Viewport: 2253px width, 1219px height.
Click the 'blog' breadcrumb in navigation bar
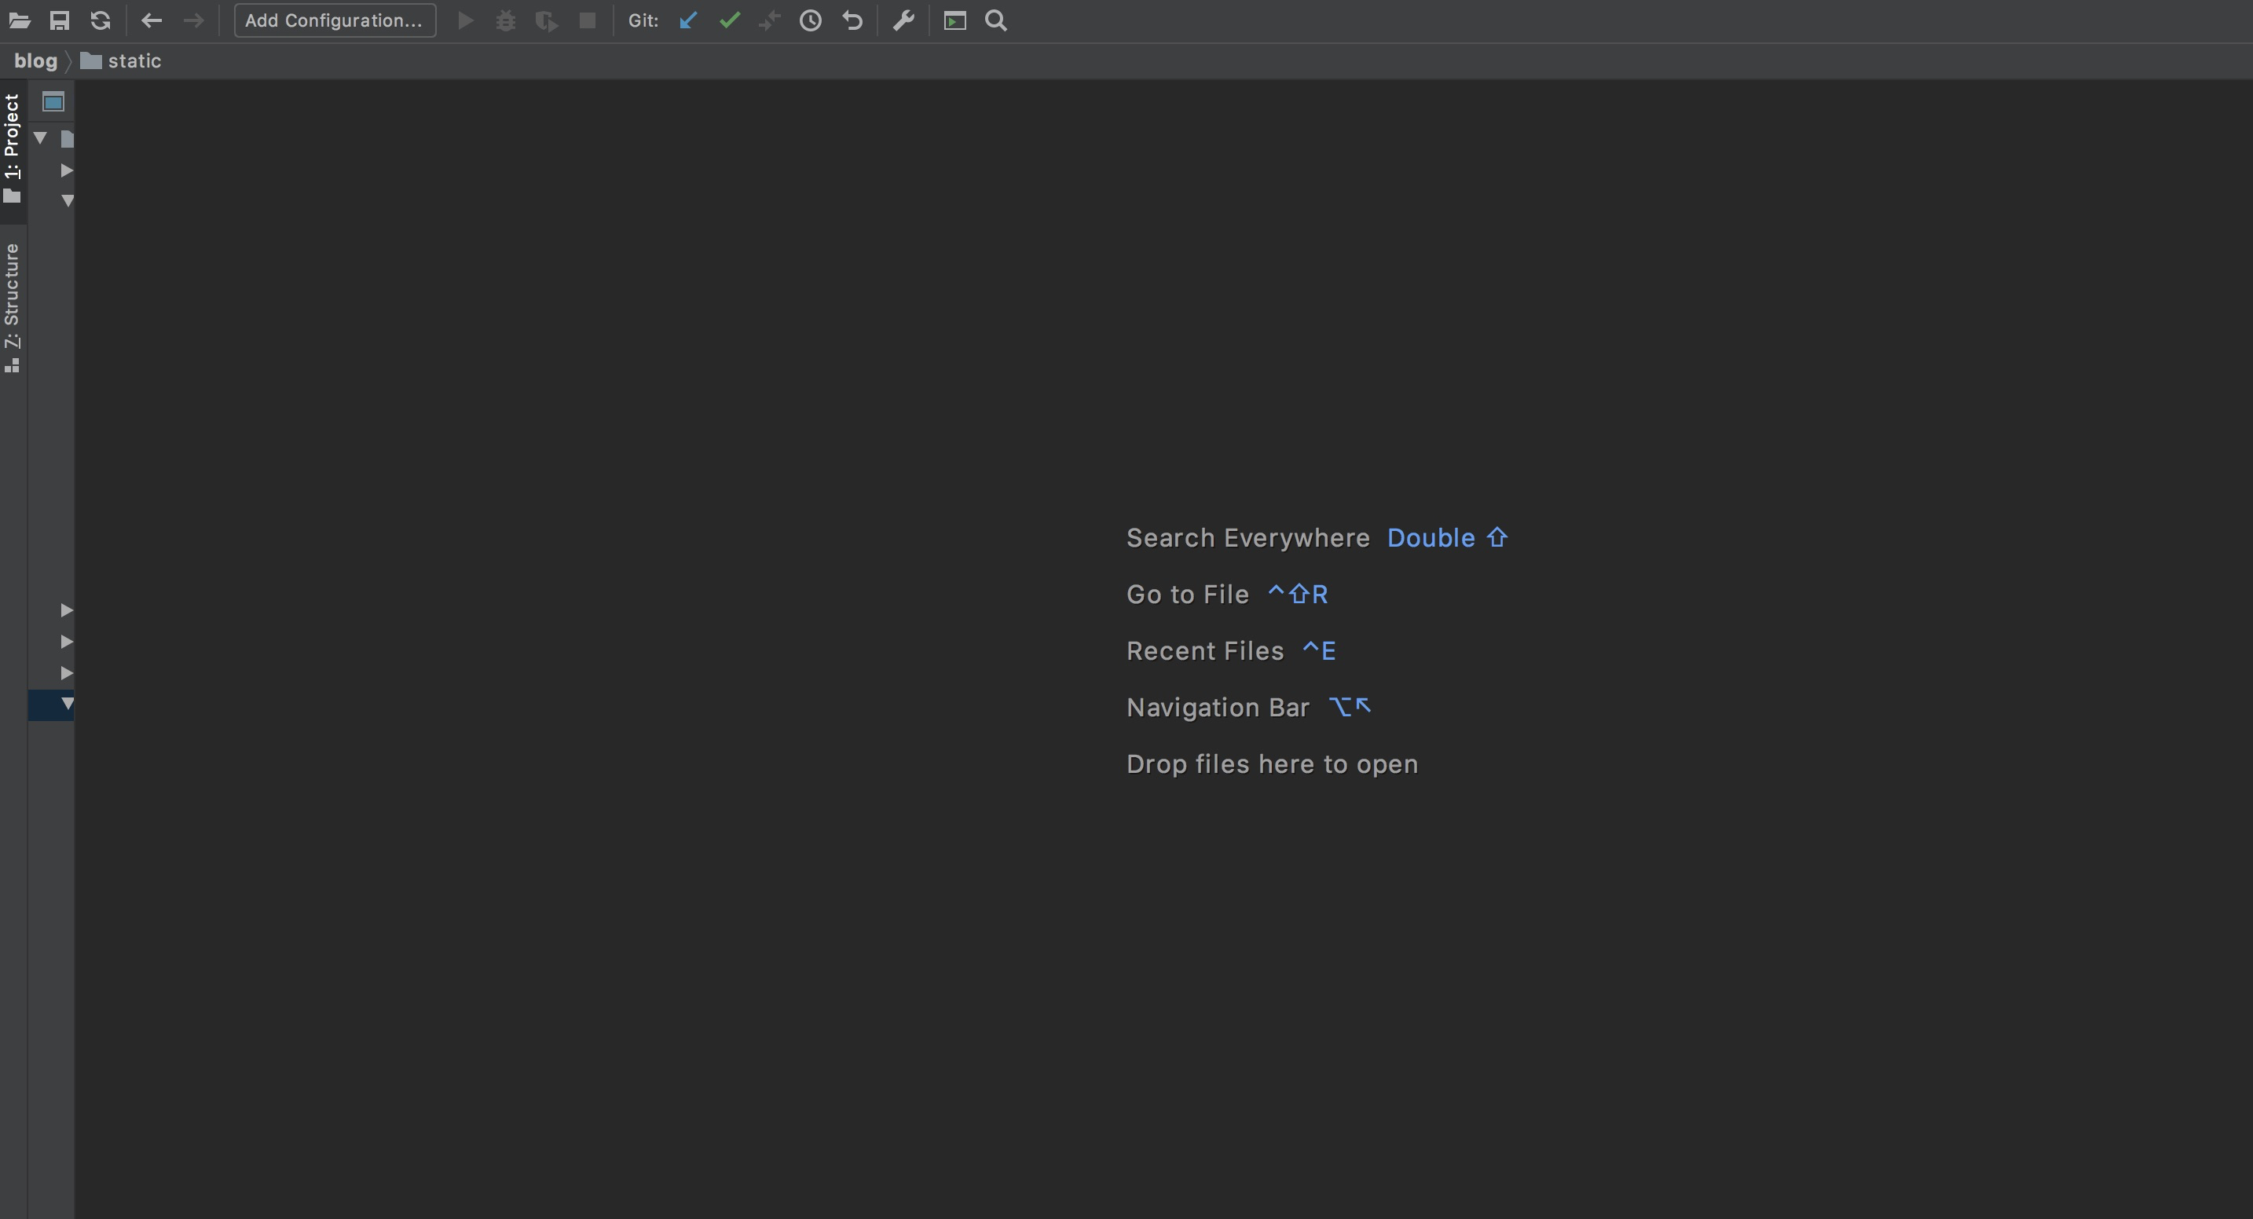[36, 60]
